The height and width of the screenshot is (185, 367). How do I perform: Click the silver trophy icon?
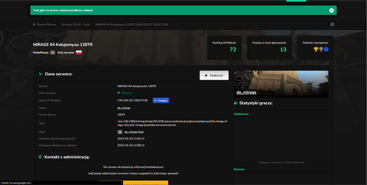point(321,49)
